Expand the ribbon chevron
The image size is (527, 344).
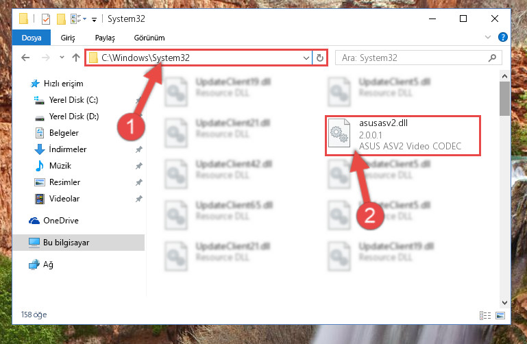pyautogui.click(x=488, y=37)
